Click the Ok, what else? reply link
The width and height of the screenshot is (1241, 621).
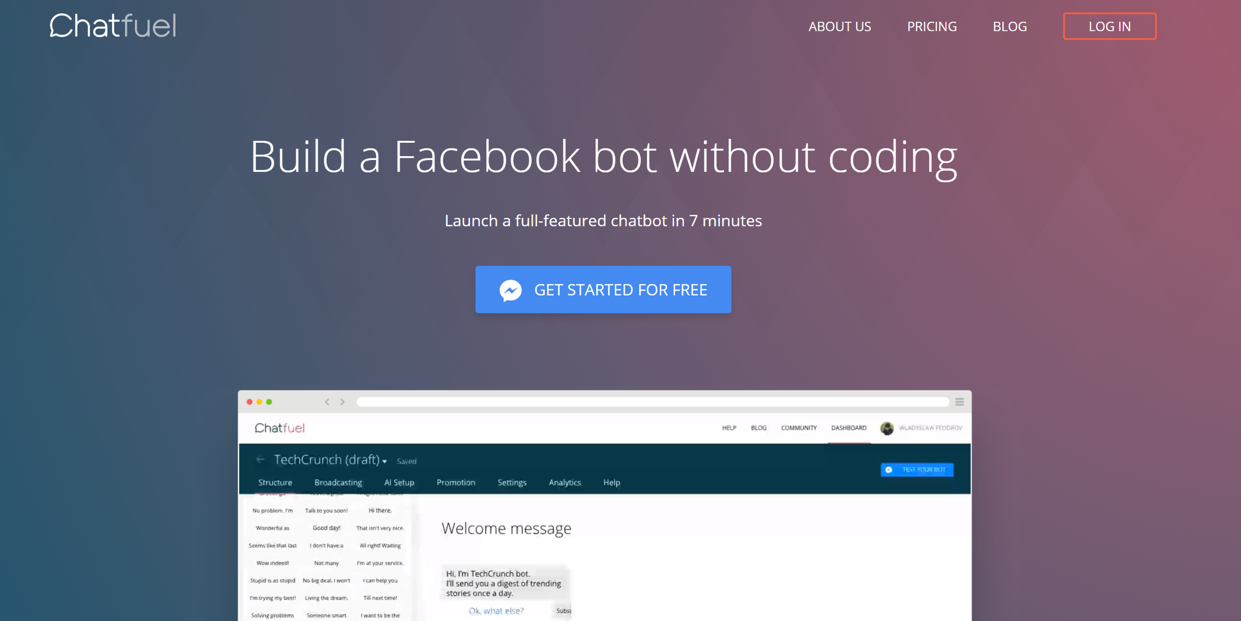coord(496,611)
